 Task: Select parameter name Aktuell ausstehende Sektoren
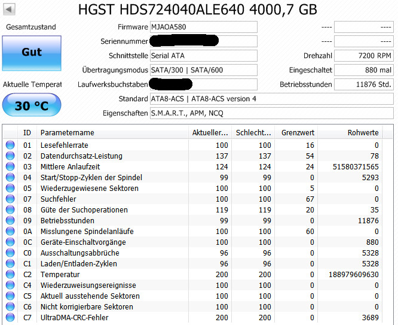90,296
